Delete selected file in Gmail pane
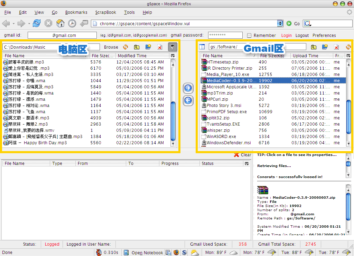The height and width of the screenshot is (256, 354). point(336,47)
